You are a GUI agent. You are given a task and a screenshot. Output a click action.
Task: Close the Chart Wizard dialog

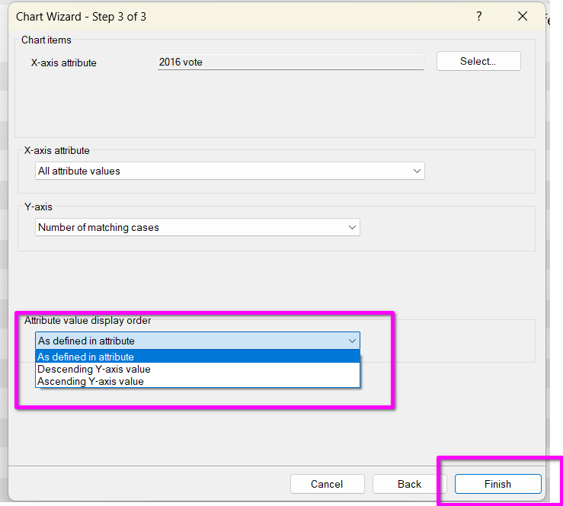point(522,16)
